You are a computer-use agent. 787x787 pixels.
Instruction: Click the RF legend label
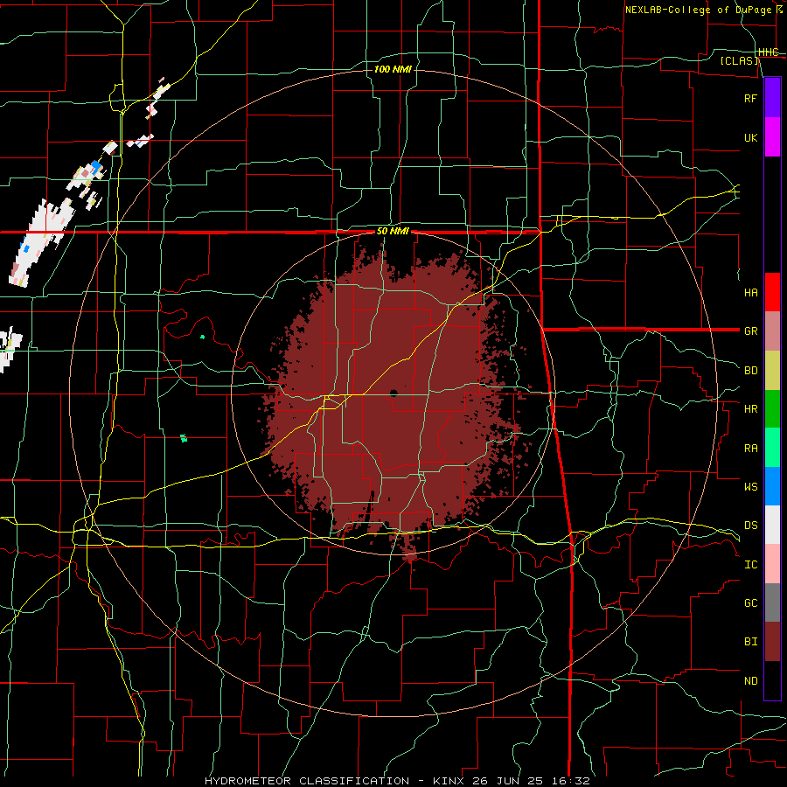click(x=750, y=98)
